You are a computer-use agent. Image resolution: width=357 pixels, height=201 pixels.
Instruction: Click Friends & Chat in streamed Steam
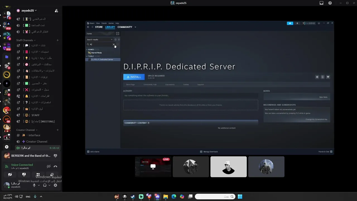pos(325,152)
